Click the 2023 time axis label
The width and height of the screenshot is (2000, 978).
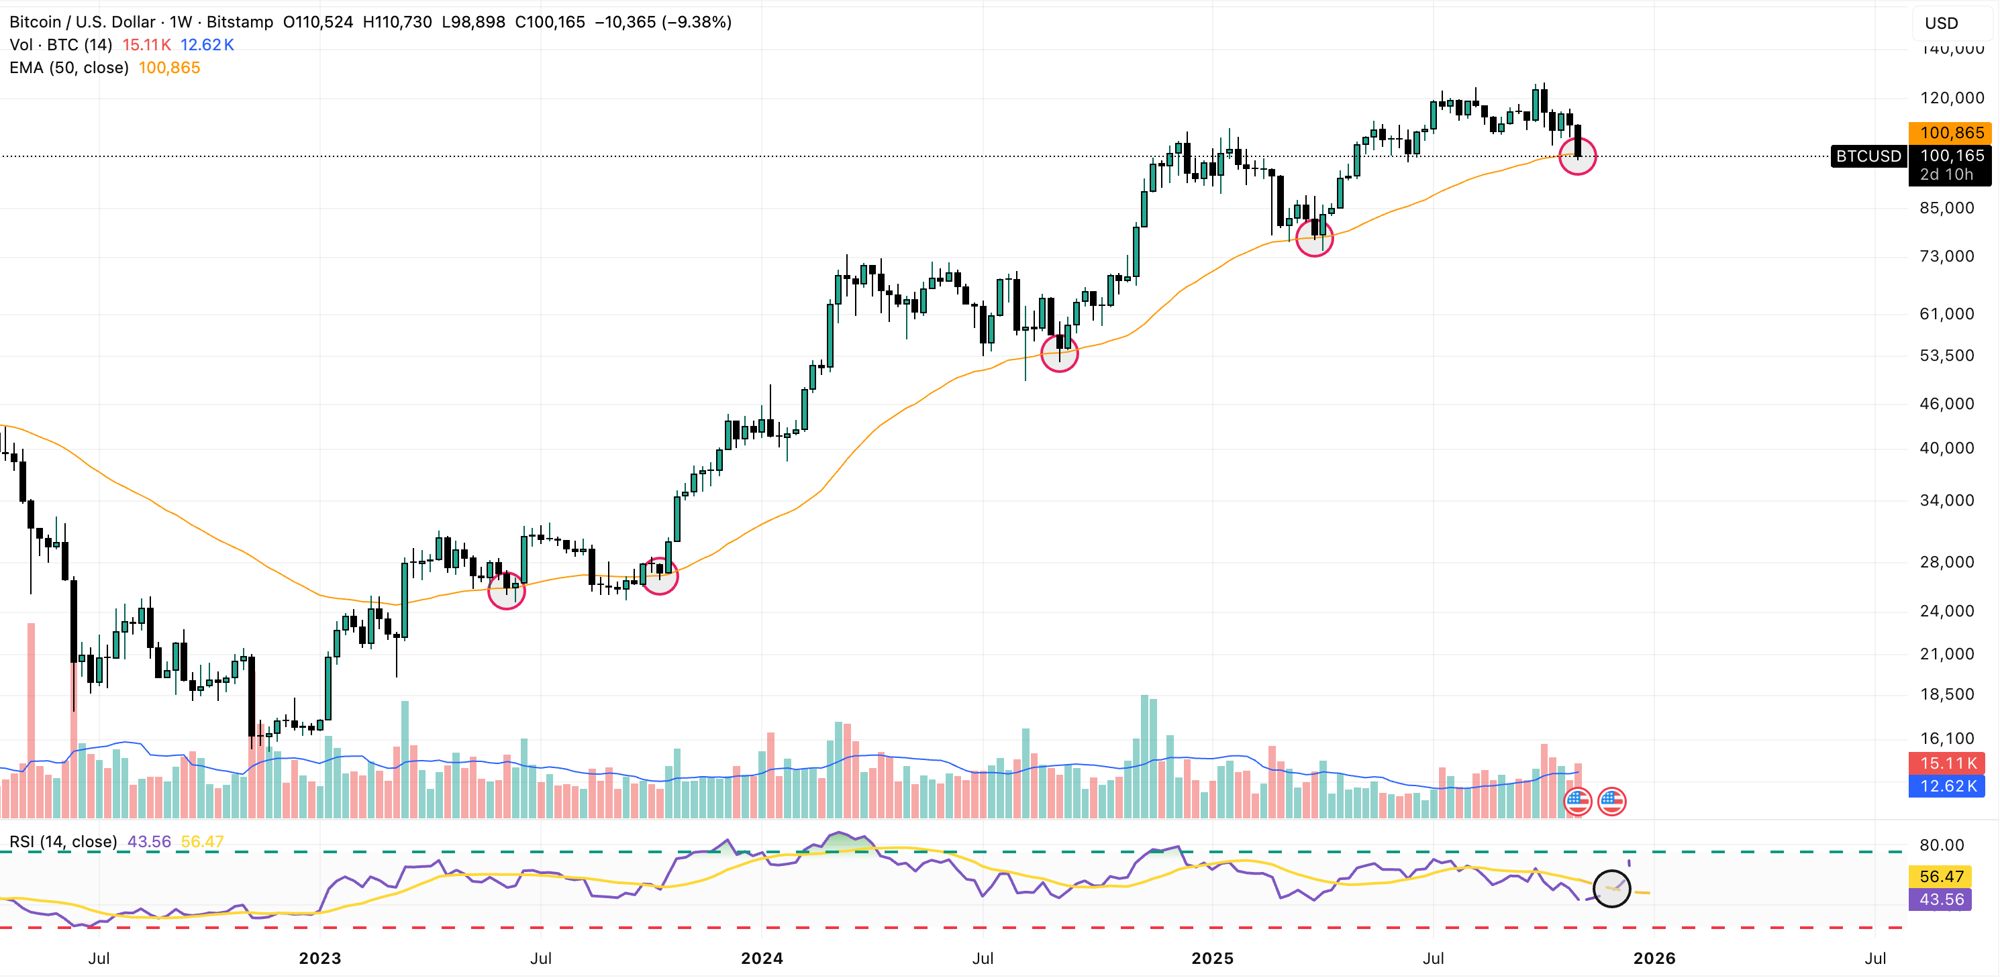click(320, 959)
